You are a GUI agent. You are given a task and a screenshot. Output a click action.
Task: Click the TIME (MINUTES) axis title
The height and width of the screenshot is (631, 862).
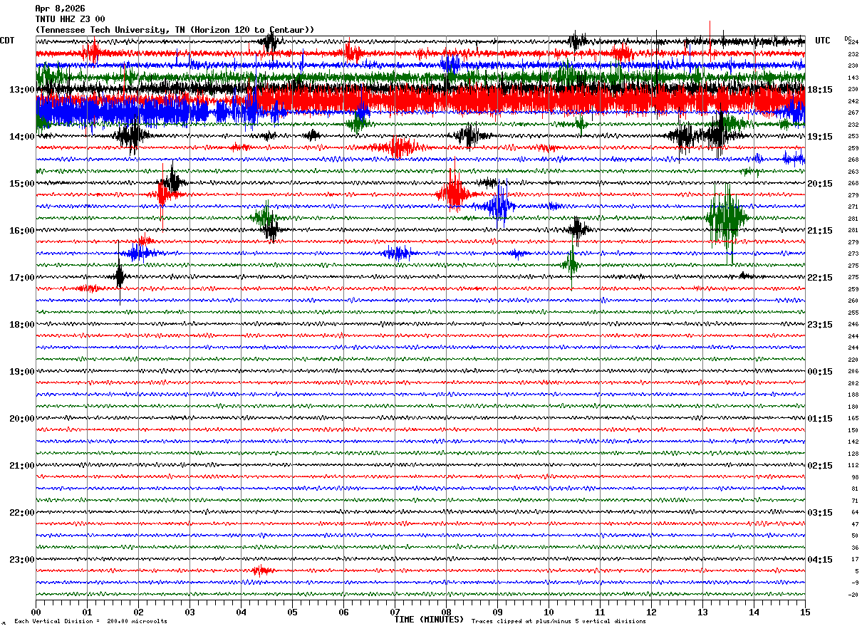tap(429, 620)
